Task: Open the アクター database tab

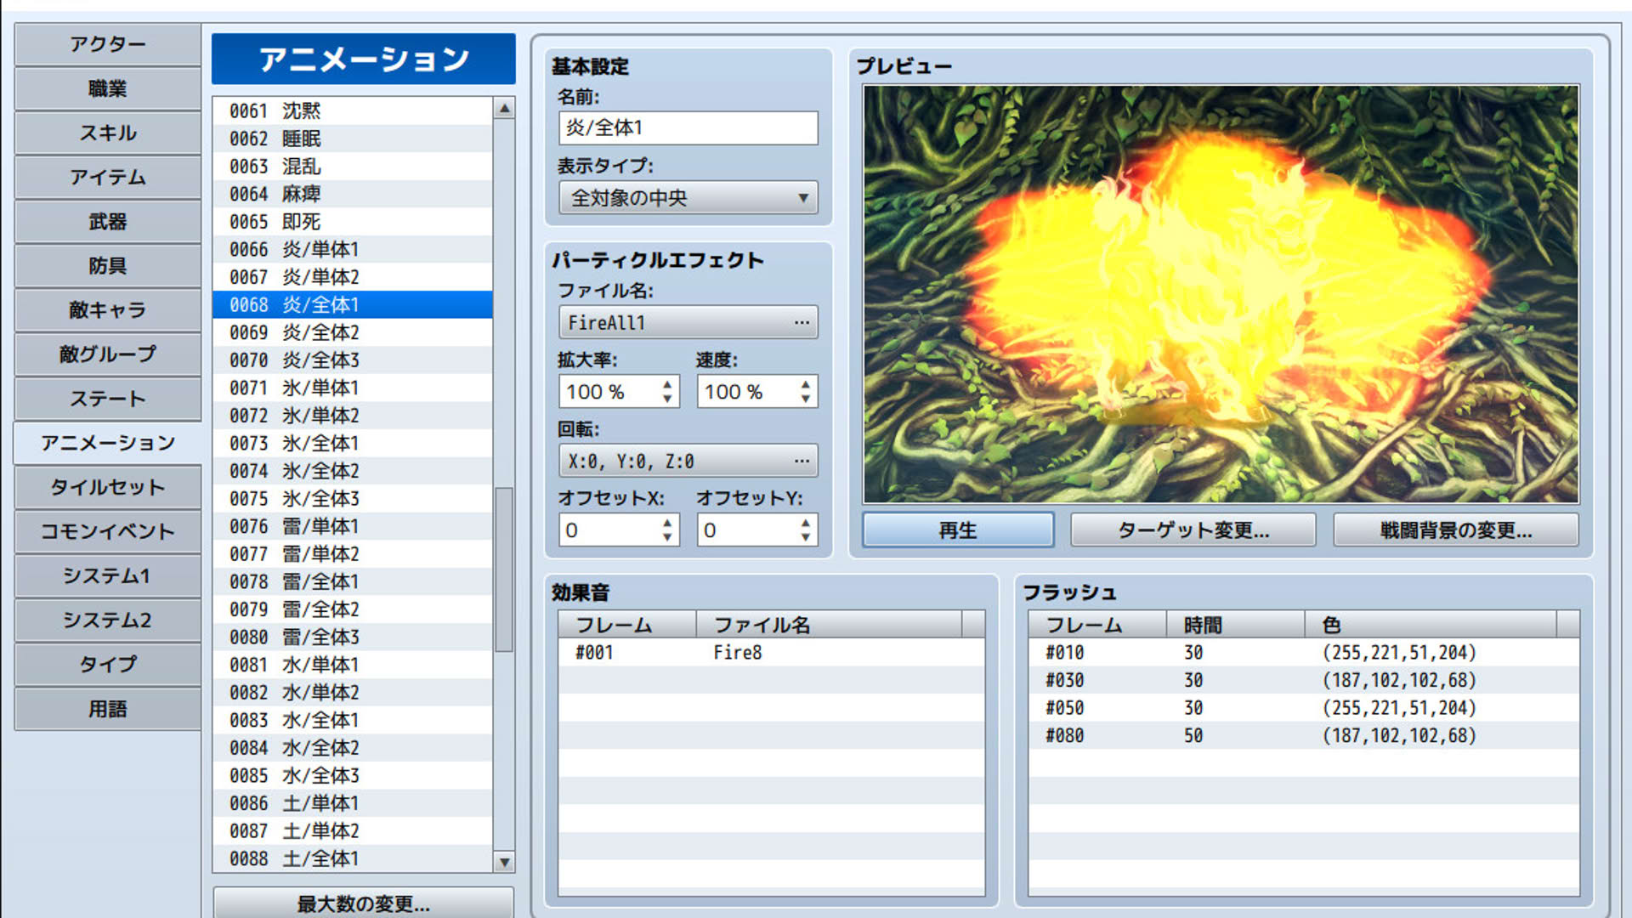Action: coord(108,44)
